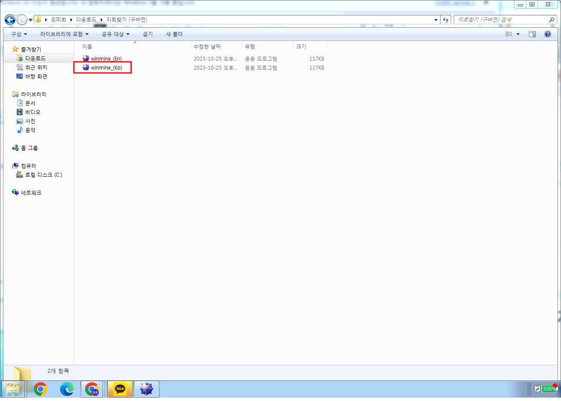Viewport: 561px width, 401px height.
Task: Launch Google Chrome from the taskbar
Action: (x=41, y=389)
